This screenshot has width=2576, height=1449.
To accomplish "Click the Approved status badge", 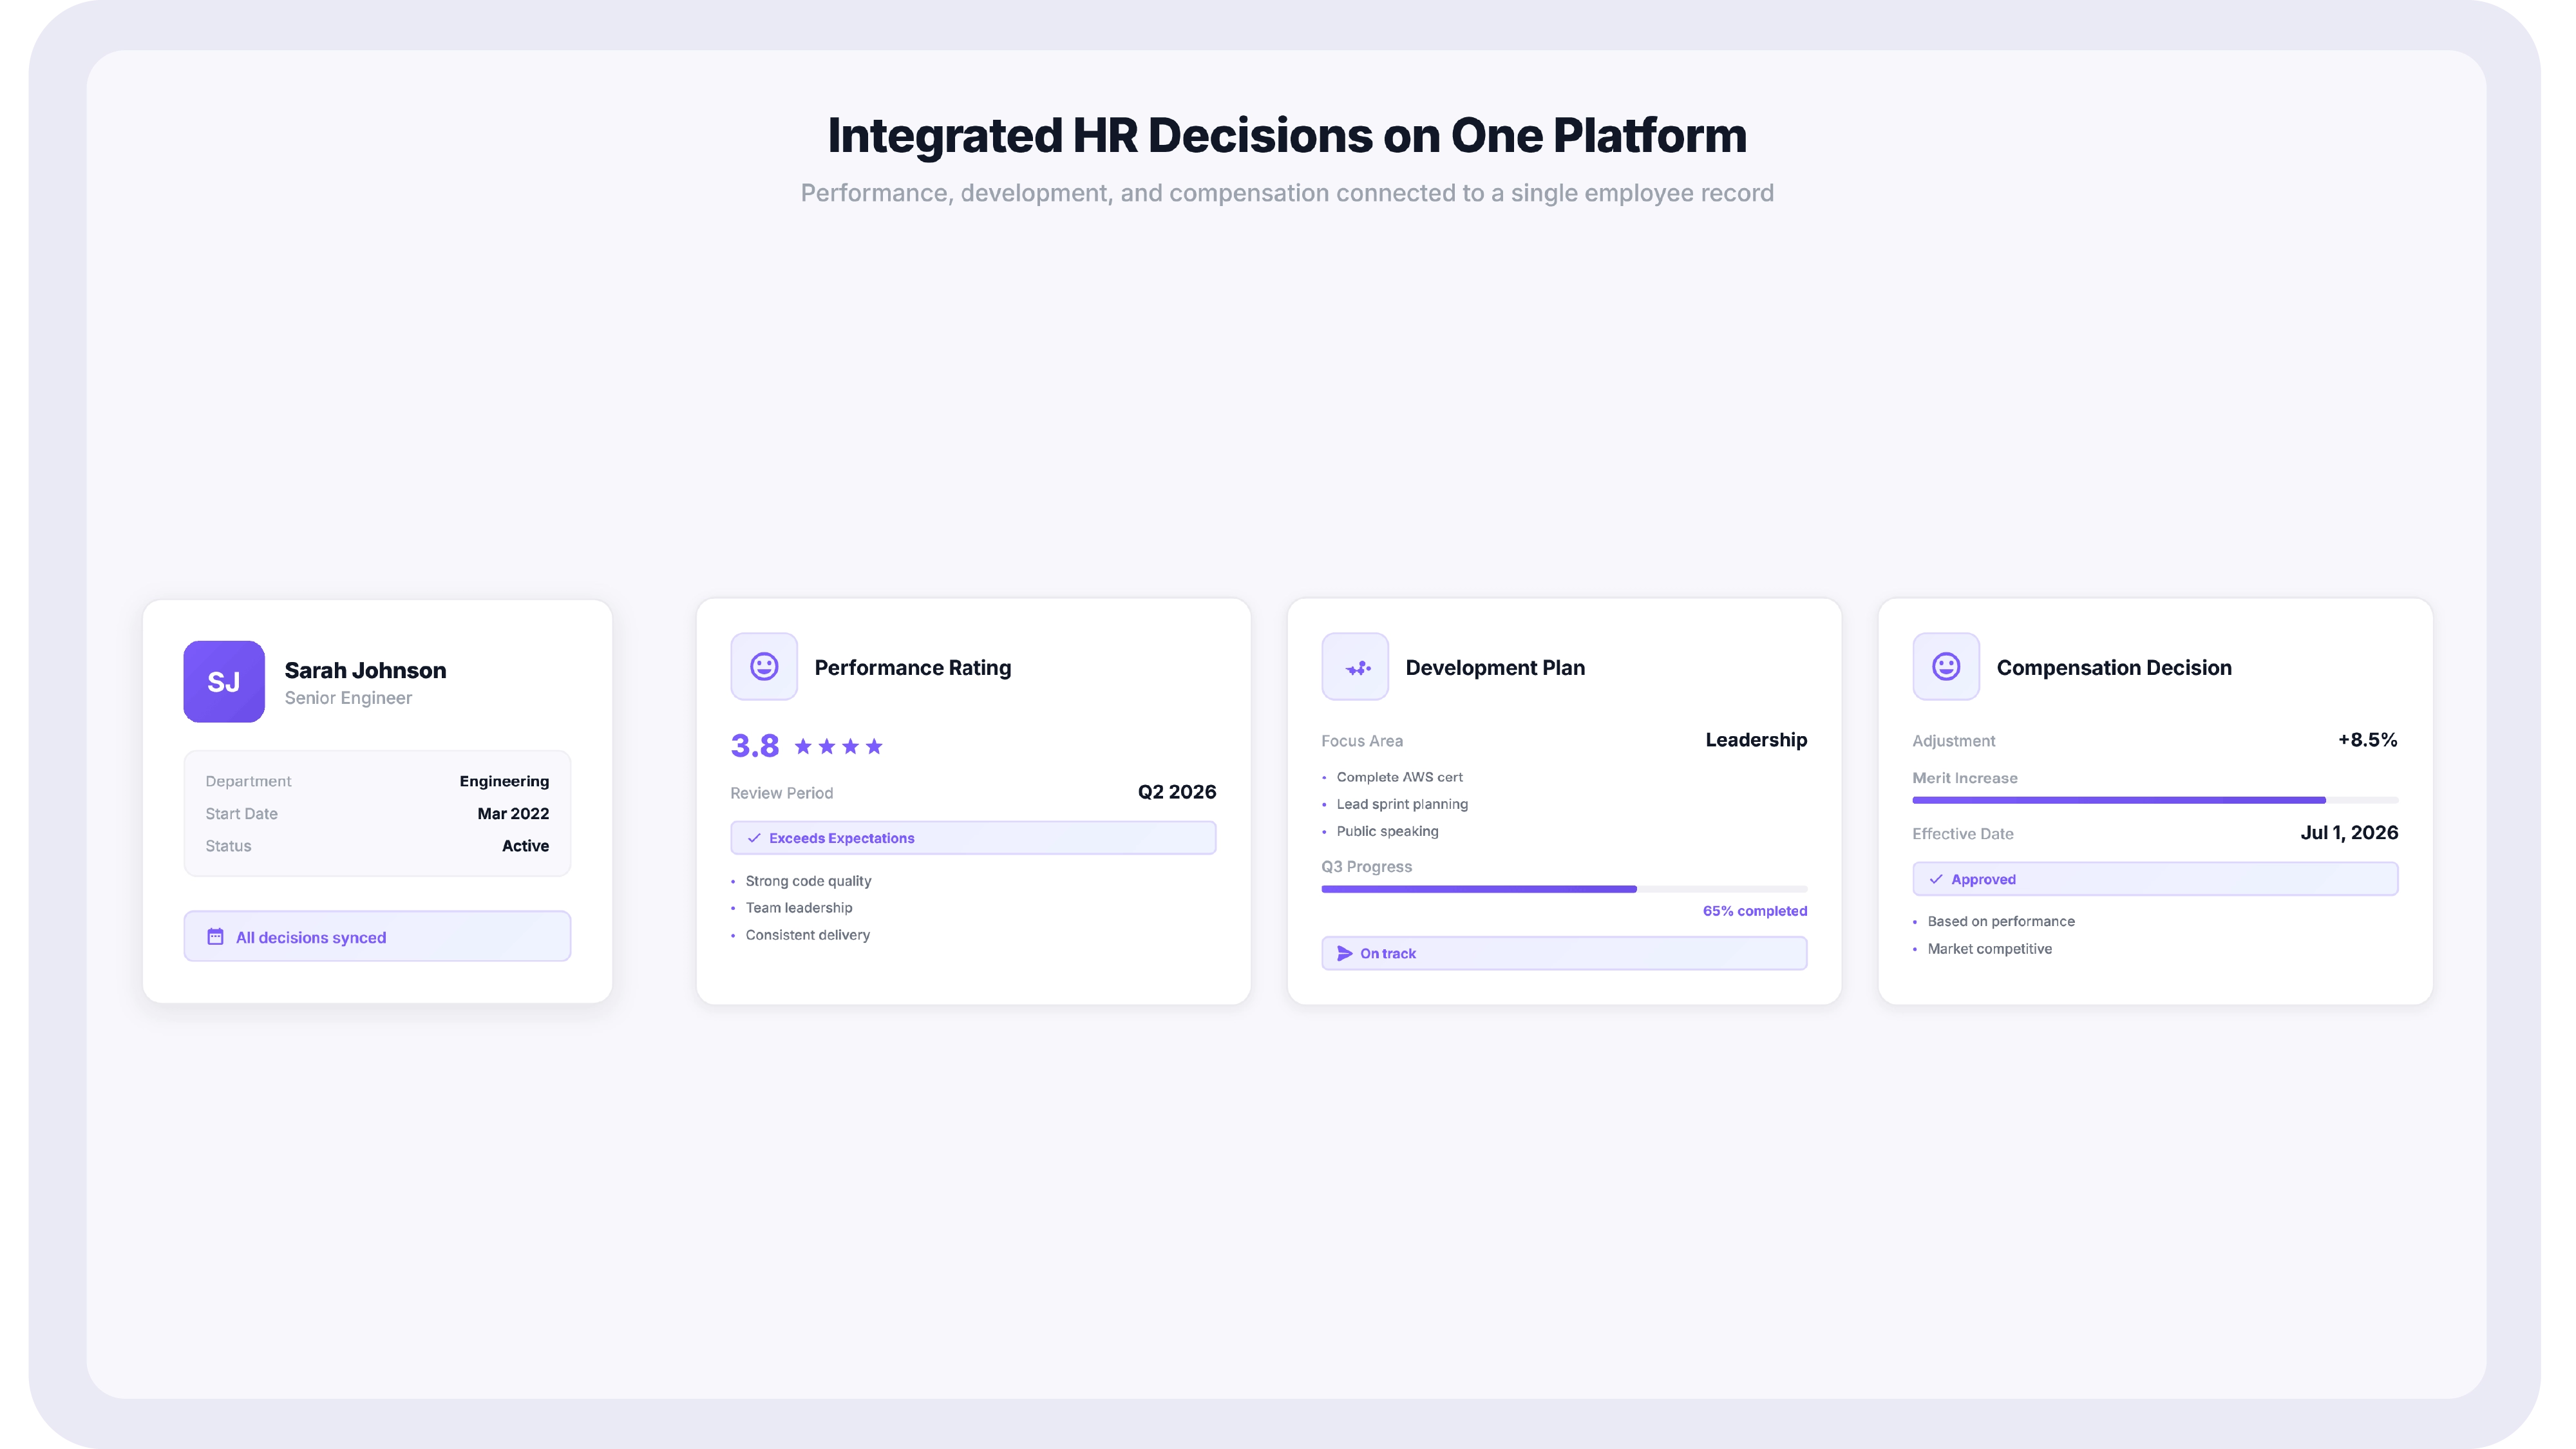I will tap(2155, 879).
